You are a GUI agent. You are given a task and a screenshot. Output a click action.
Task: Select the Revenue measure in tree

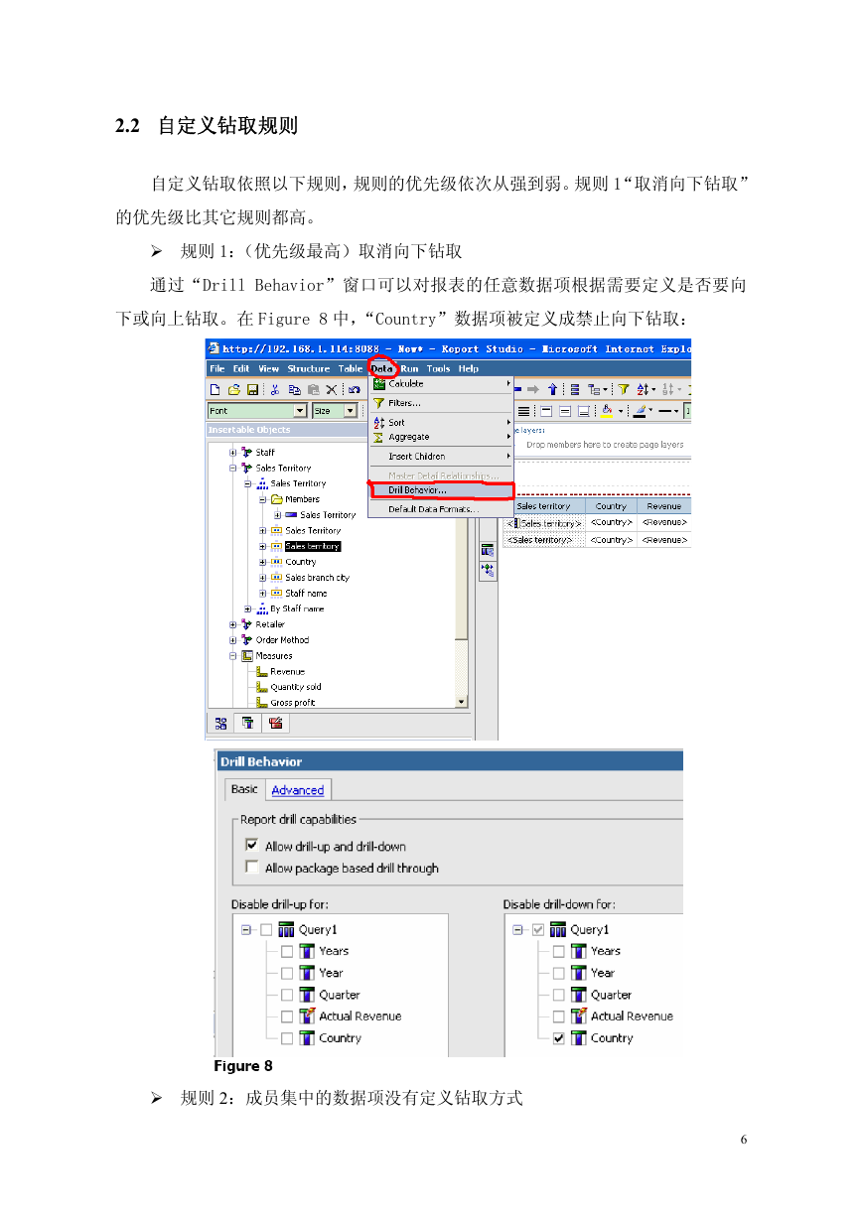click(x=288, y=672)
